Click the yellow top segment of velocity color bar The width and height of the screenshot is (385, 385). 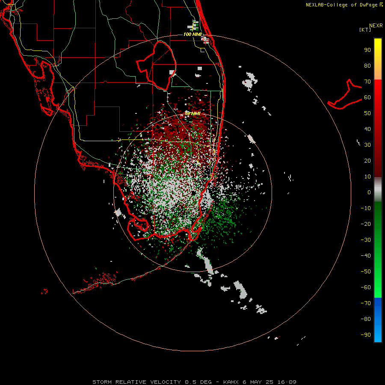[378, 59]
